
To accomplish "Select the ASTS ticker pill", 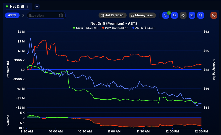I will [12, 15].
